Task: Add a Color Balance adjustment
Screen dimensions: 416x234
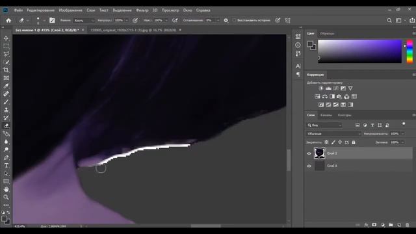Action: click(325, 97)
